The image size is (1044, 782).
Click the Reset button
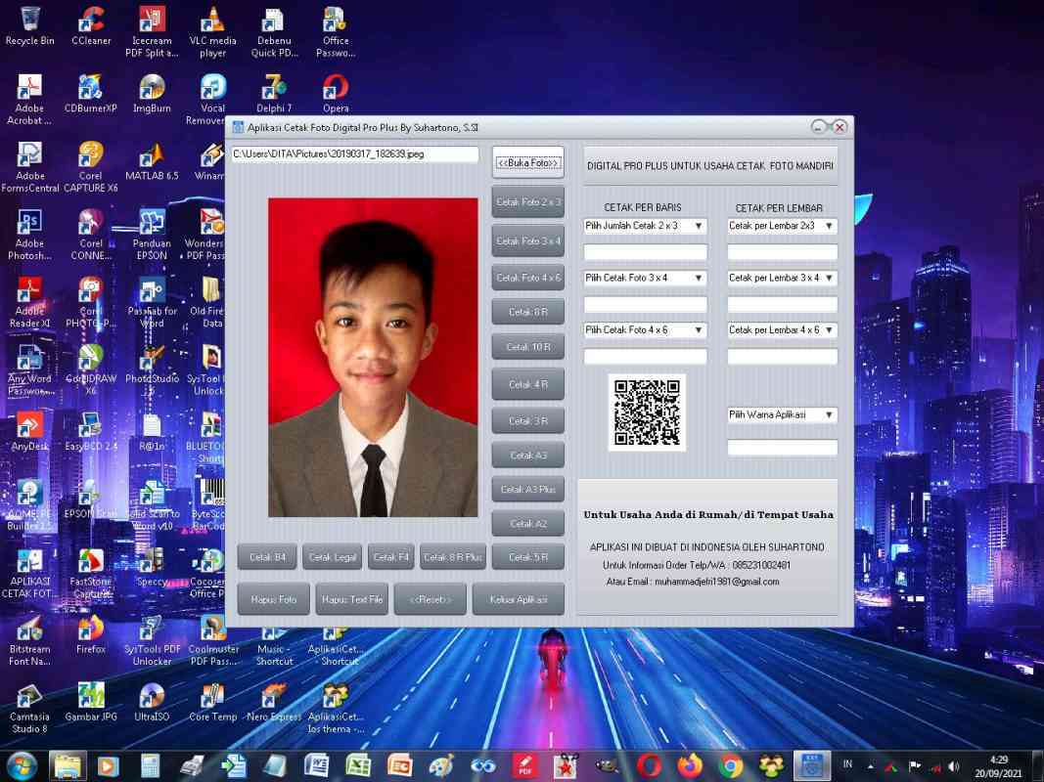[430, 598]
